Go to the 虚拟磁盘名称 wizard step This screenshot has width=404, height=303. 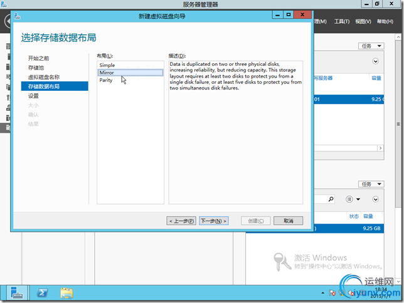[43, 77]
